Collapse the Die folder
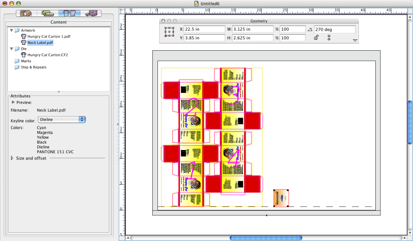413x241 pixels. pos(11,49)
